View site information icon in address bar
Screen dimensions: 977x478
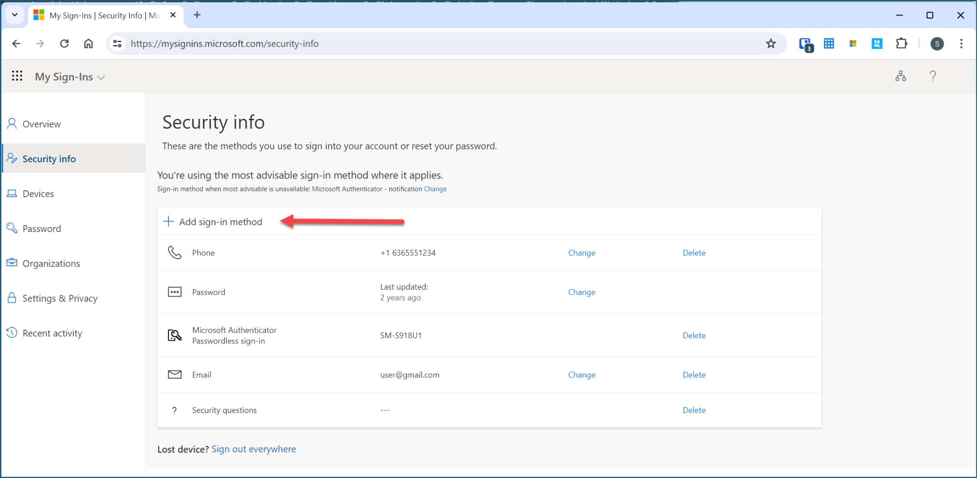pyautogui.click(x=117, y=44)
